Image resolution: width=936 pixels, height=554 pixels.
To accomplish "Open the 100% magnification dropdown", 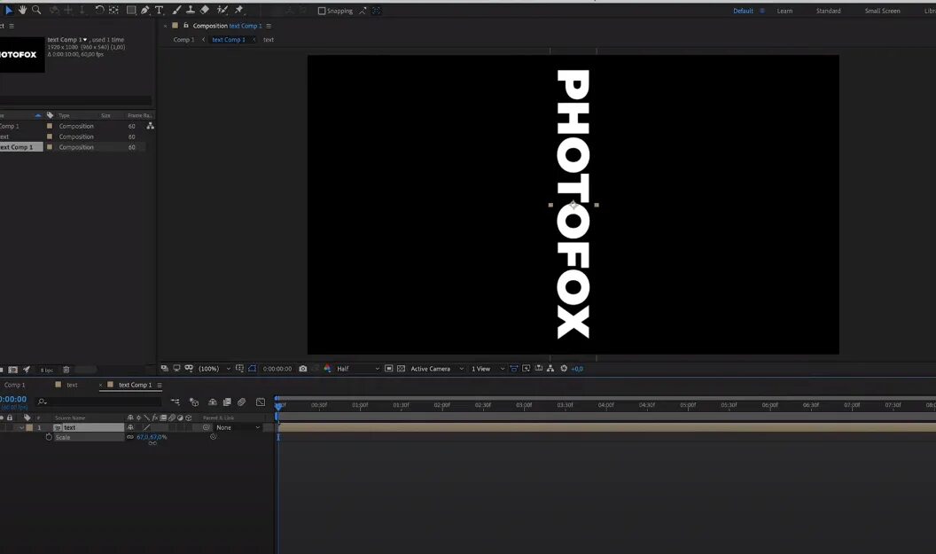I will click(x=214, y=369).
